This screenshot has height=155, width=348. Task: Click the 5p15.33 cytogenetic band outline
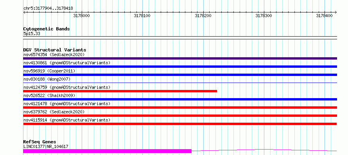[180, 38]
